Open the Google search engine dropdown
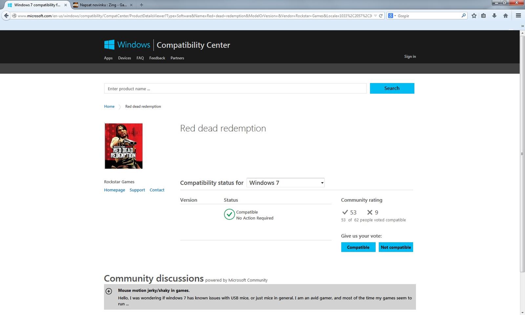 [x=392, y=16]
